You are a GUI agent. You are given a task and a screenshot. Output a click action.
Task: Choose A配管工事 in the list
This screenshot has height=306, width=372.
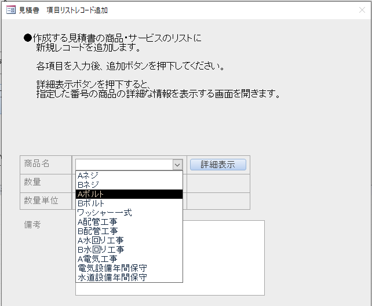pyautogui.click(x=129, y=222)
